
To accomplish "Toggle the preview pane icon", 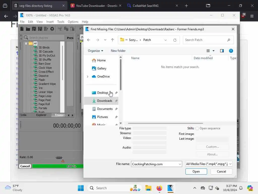I will (x=222, y=51).
